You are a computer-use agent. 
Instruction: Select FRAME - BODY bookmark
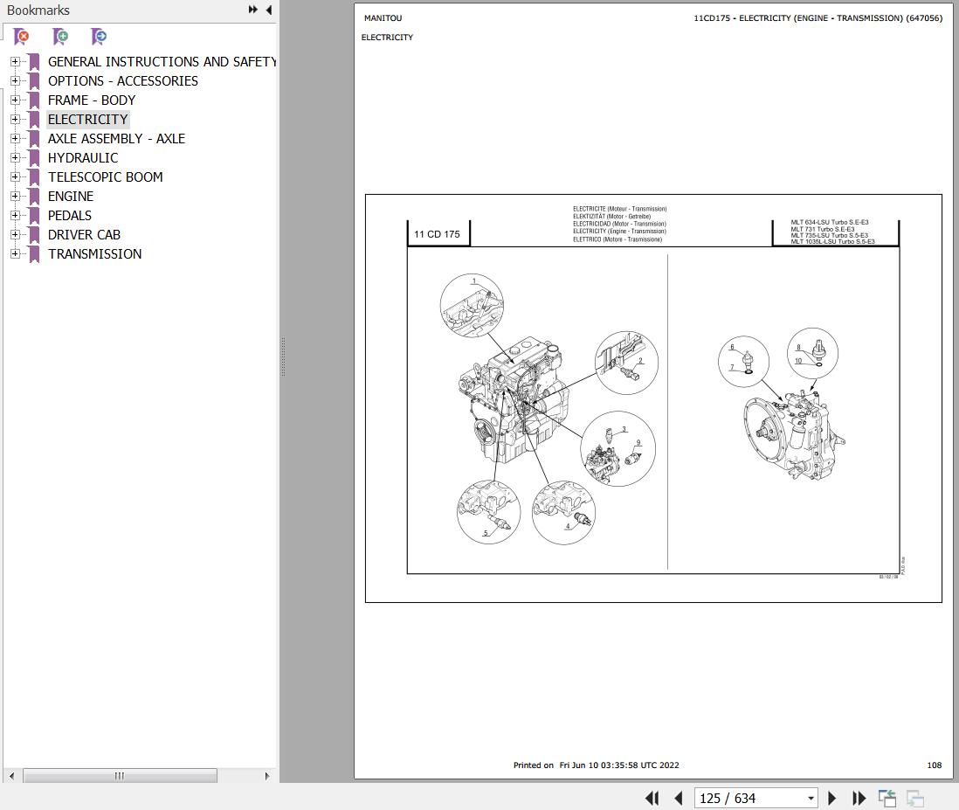click(92, 100)
